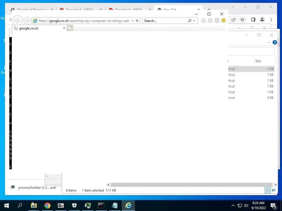Click the File Explorer search box

(251, 51)
